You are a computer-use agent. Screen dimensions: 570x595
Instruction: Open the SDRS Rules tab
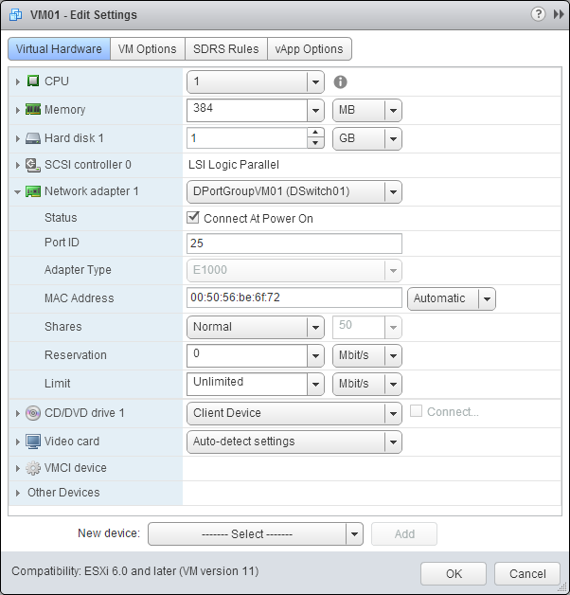pos(225,49)
